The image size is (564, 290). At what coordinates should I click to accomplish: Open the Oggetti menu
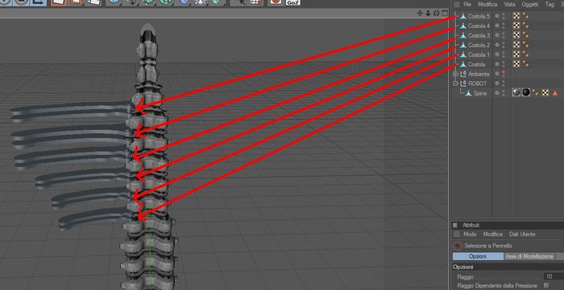pyautogui.click(x=530, y=4)
